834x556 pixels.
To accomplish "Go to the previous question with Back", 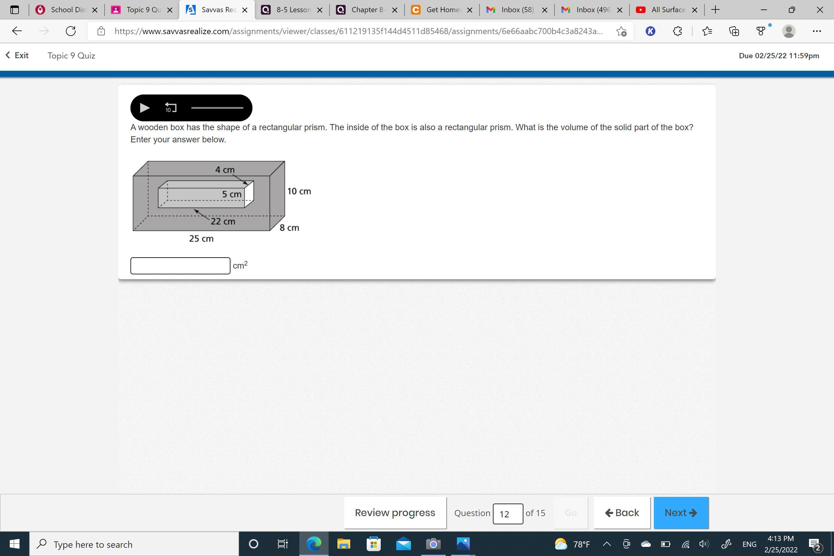I will 622,513.
